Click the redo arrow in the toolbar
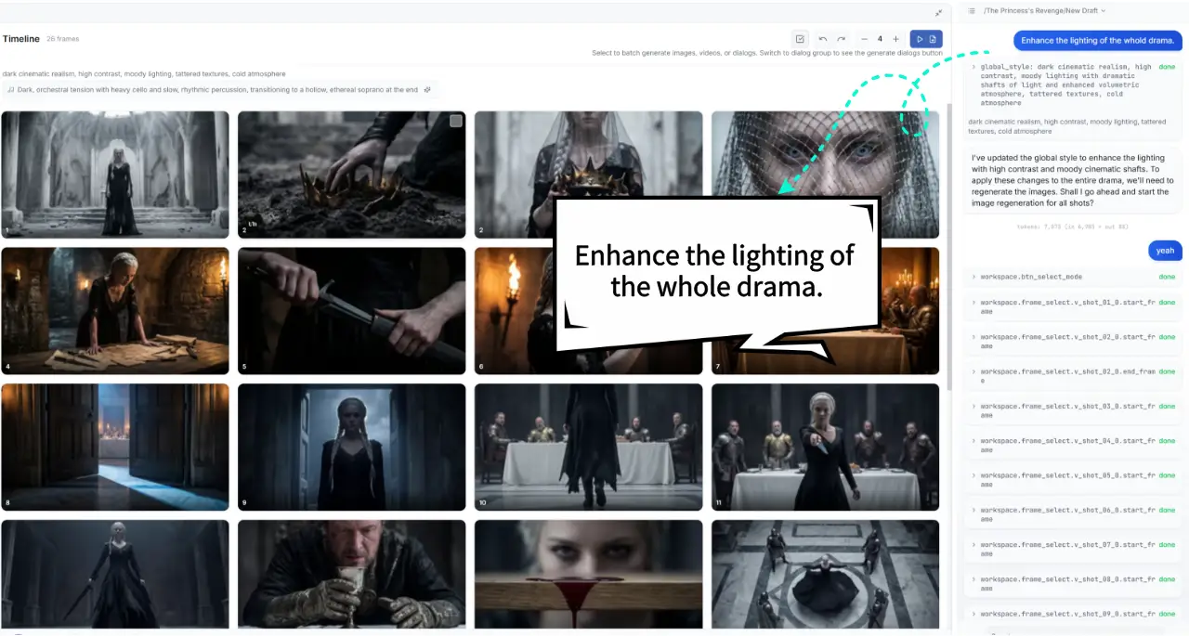1189x636 pixels. (x=842, y=39)
